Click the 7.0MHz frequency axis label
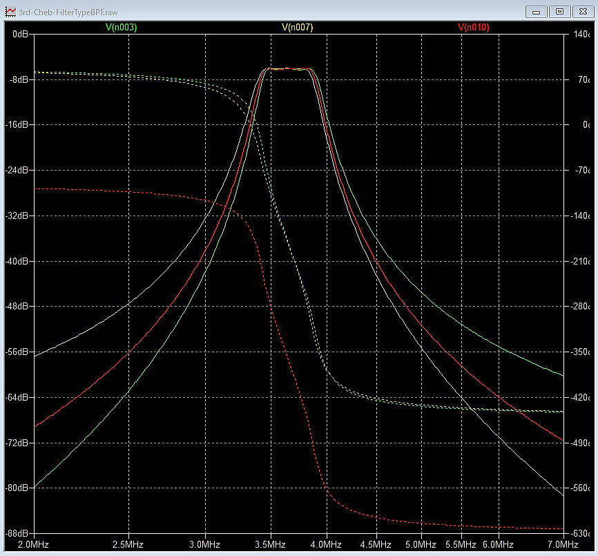Image resolution: width=598 pixels, height=556 pixels. tap(563, 544)
